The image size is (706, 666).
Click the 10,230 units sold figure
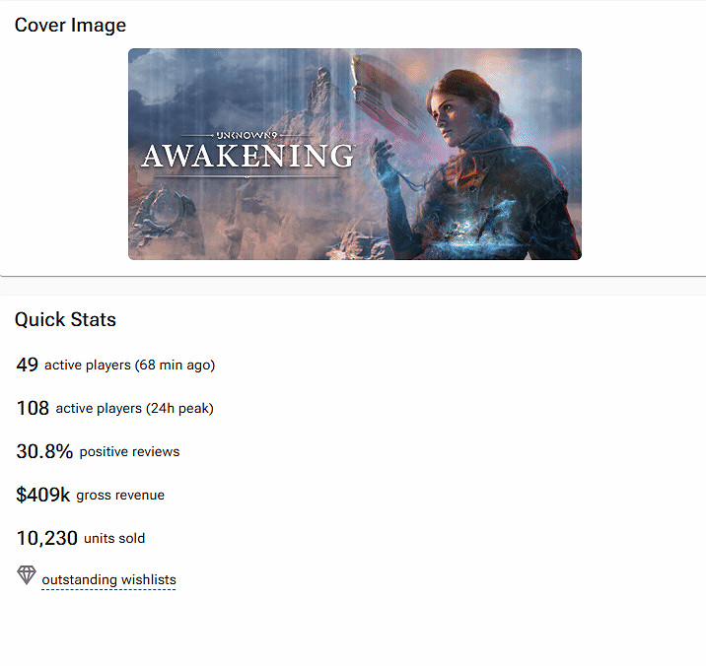coord(46,538)
